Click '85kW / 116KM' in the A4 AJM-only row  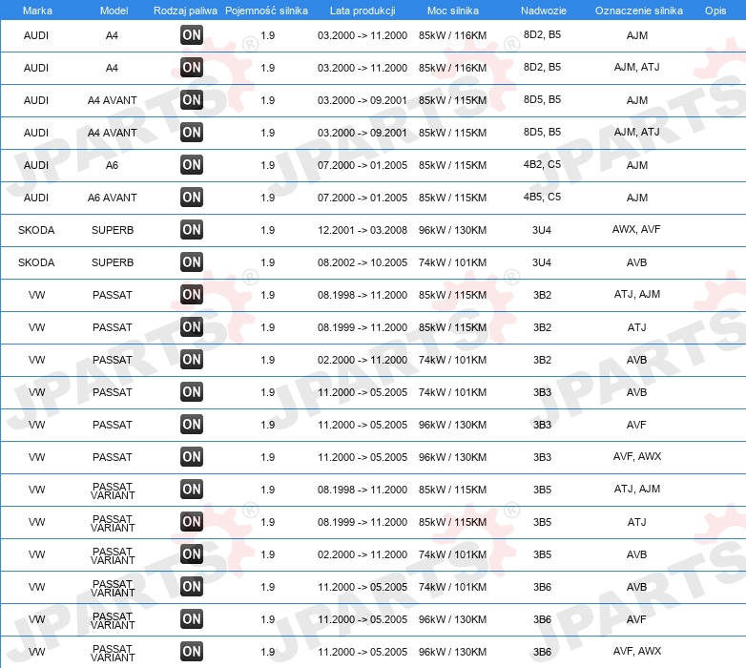point(452,35)
